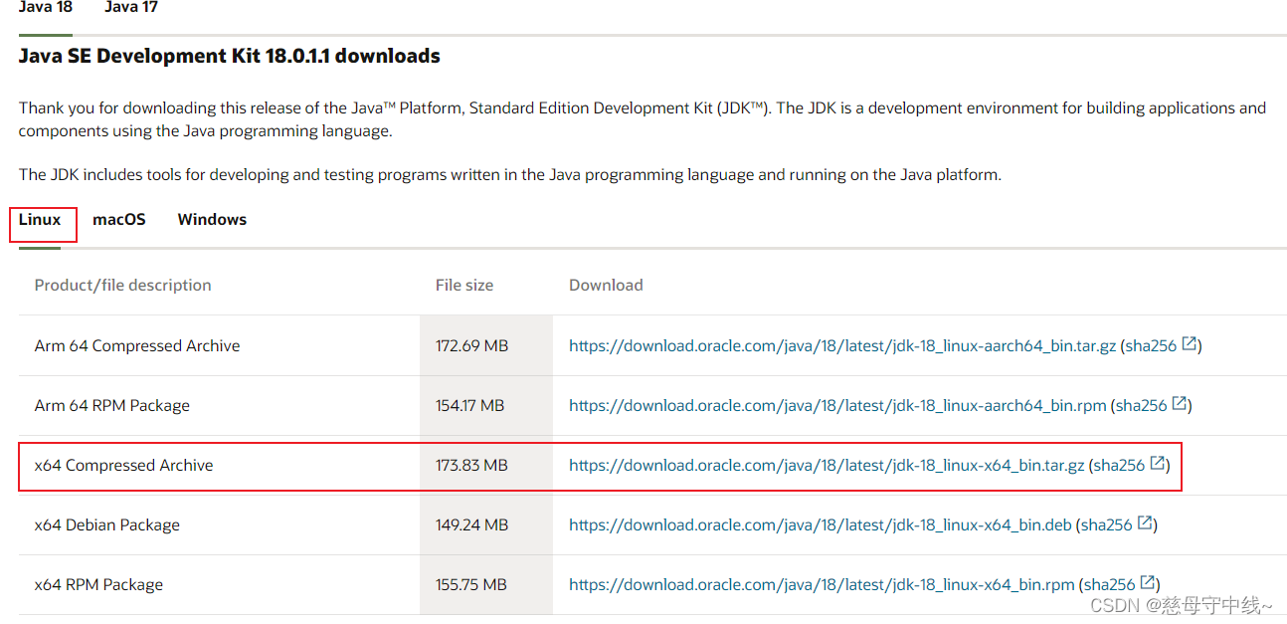Image resolution: width=1287 pixels, height=624 pixels.
Task: Switch to the Windows downloads tab
Action: tap(212, 219)
